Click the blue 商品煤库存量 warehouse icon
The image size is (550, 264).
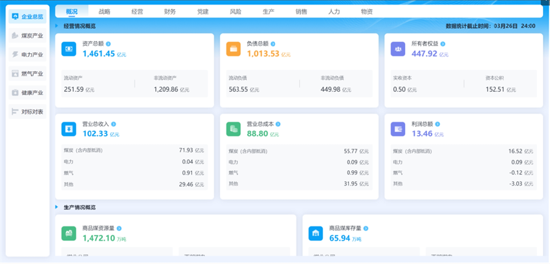(316, 234)
